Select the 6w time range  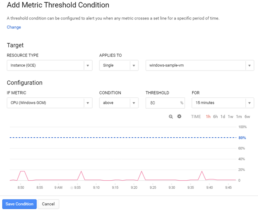tap(247, 117)
